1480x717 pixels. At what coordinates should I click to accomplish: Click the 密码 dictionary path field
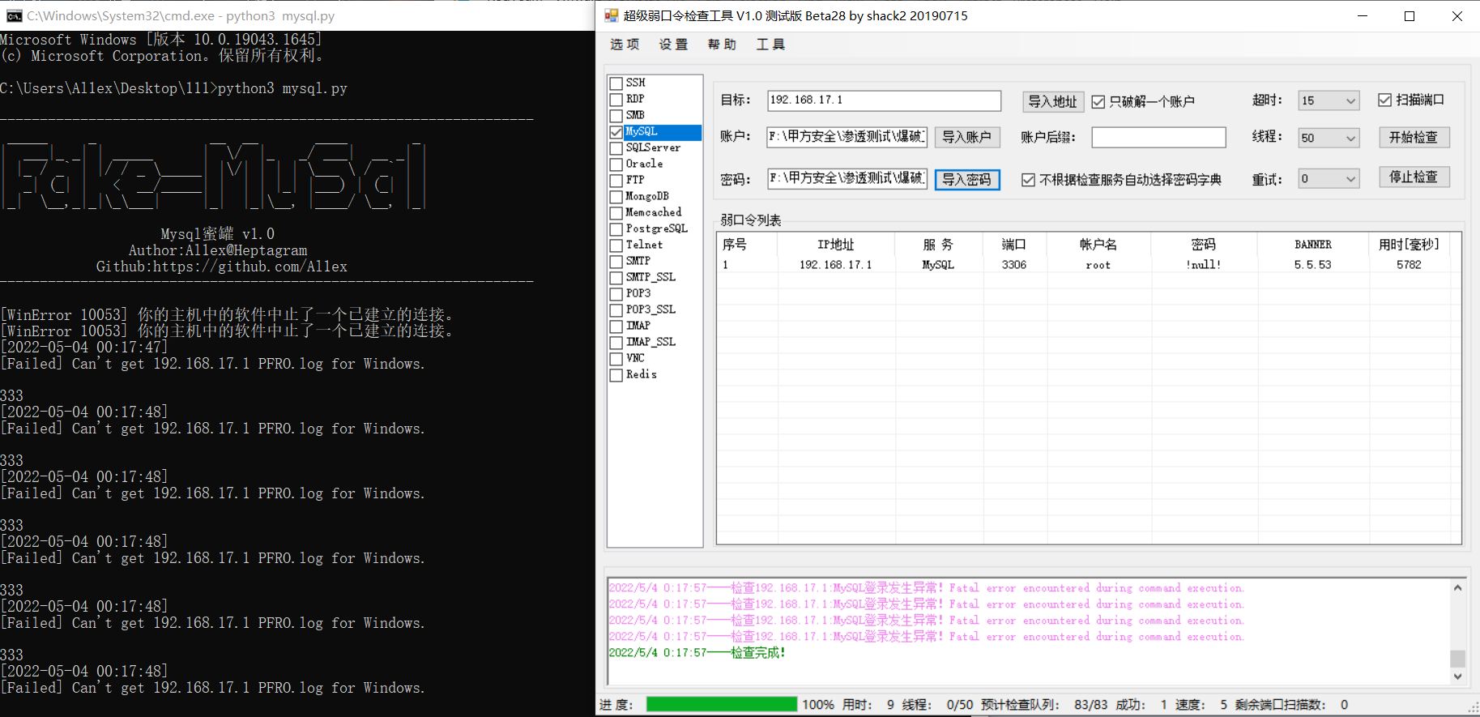coord(847,178)
